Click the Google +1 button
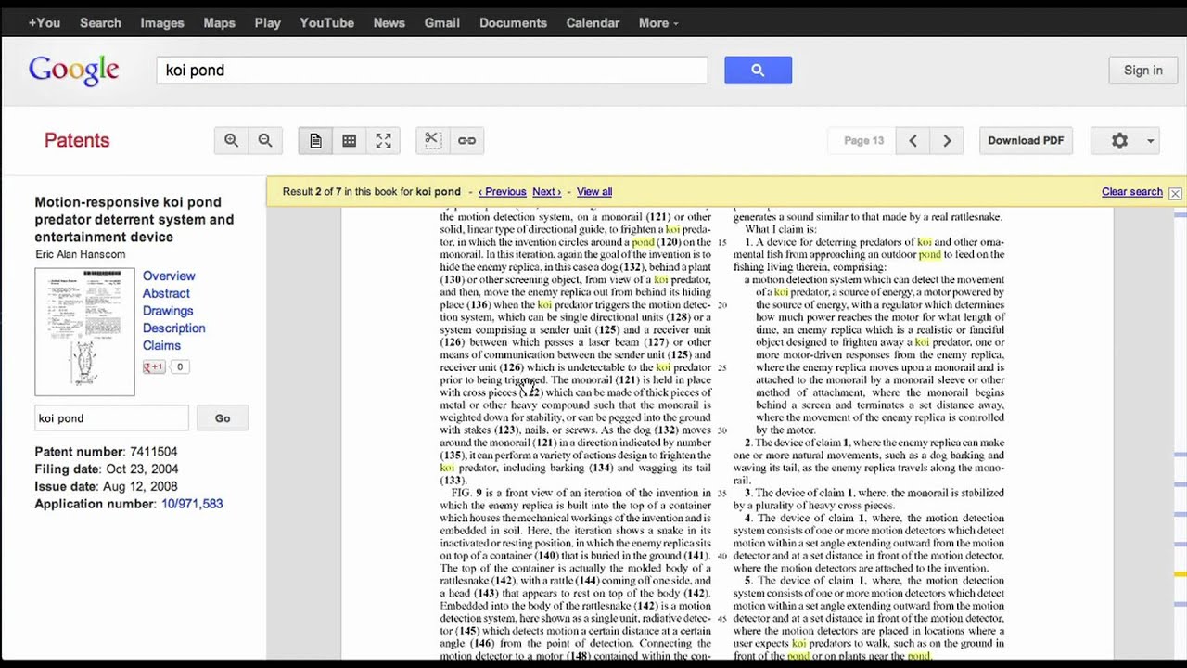The height and width of the screenshot is (668, 1187). 153,366
